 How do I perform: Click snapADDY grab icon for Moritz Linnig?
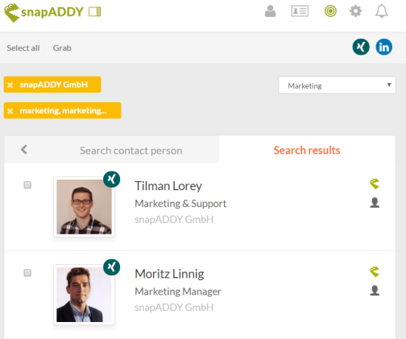375,271
